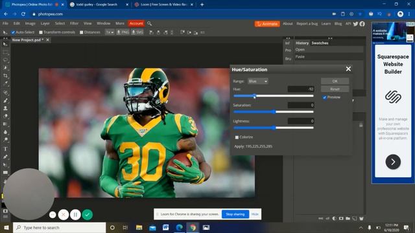415x233 pixels.
Task: Select the Magic Wand tool
Action: click(x=5, y=67)
